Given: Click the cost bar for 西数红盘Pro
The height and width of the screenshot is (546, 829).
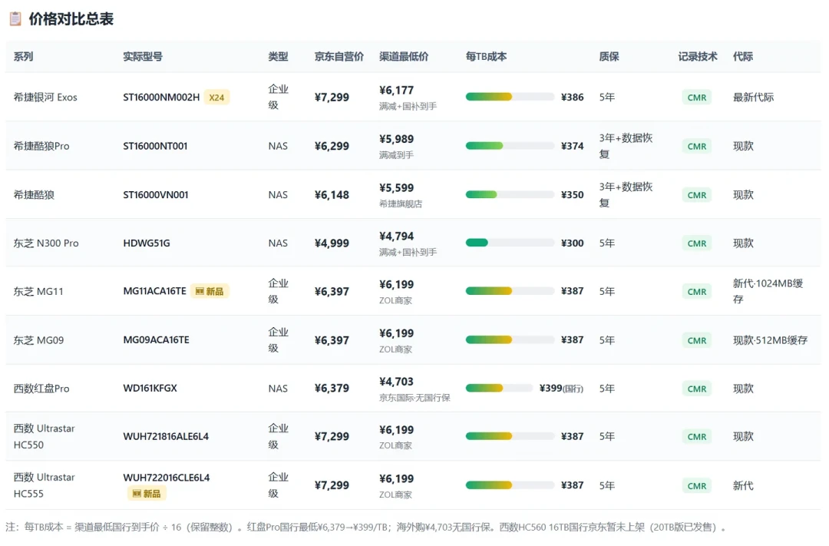Looking at the screenshot, I should click(499, 389).
